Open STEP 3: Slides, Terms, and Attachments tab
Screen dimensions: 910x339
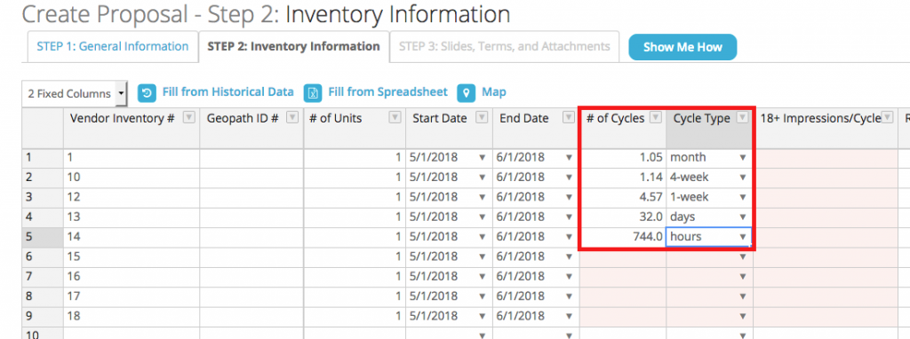505,47
